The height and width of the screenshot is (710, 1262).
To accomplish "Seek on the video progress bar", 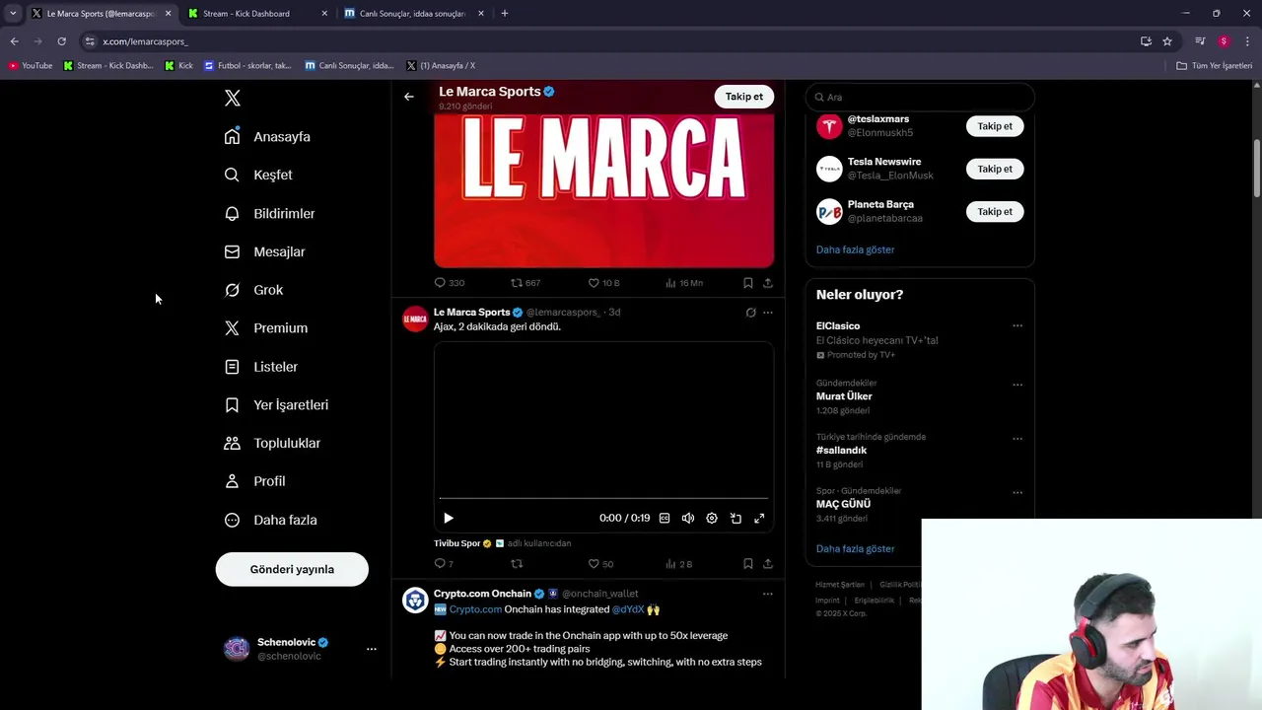I will pyautogui.click(x=603, y=498).
